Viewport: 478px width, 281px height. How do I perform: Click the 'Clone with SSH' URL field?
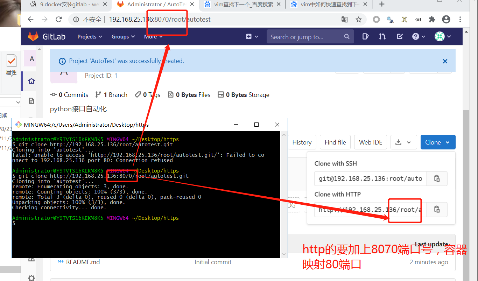click(x=370, y=178)
